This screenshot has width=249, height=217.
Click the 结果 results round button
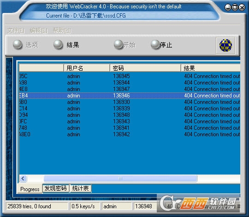(58, 44)
